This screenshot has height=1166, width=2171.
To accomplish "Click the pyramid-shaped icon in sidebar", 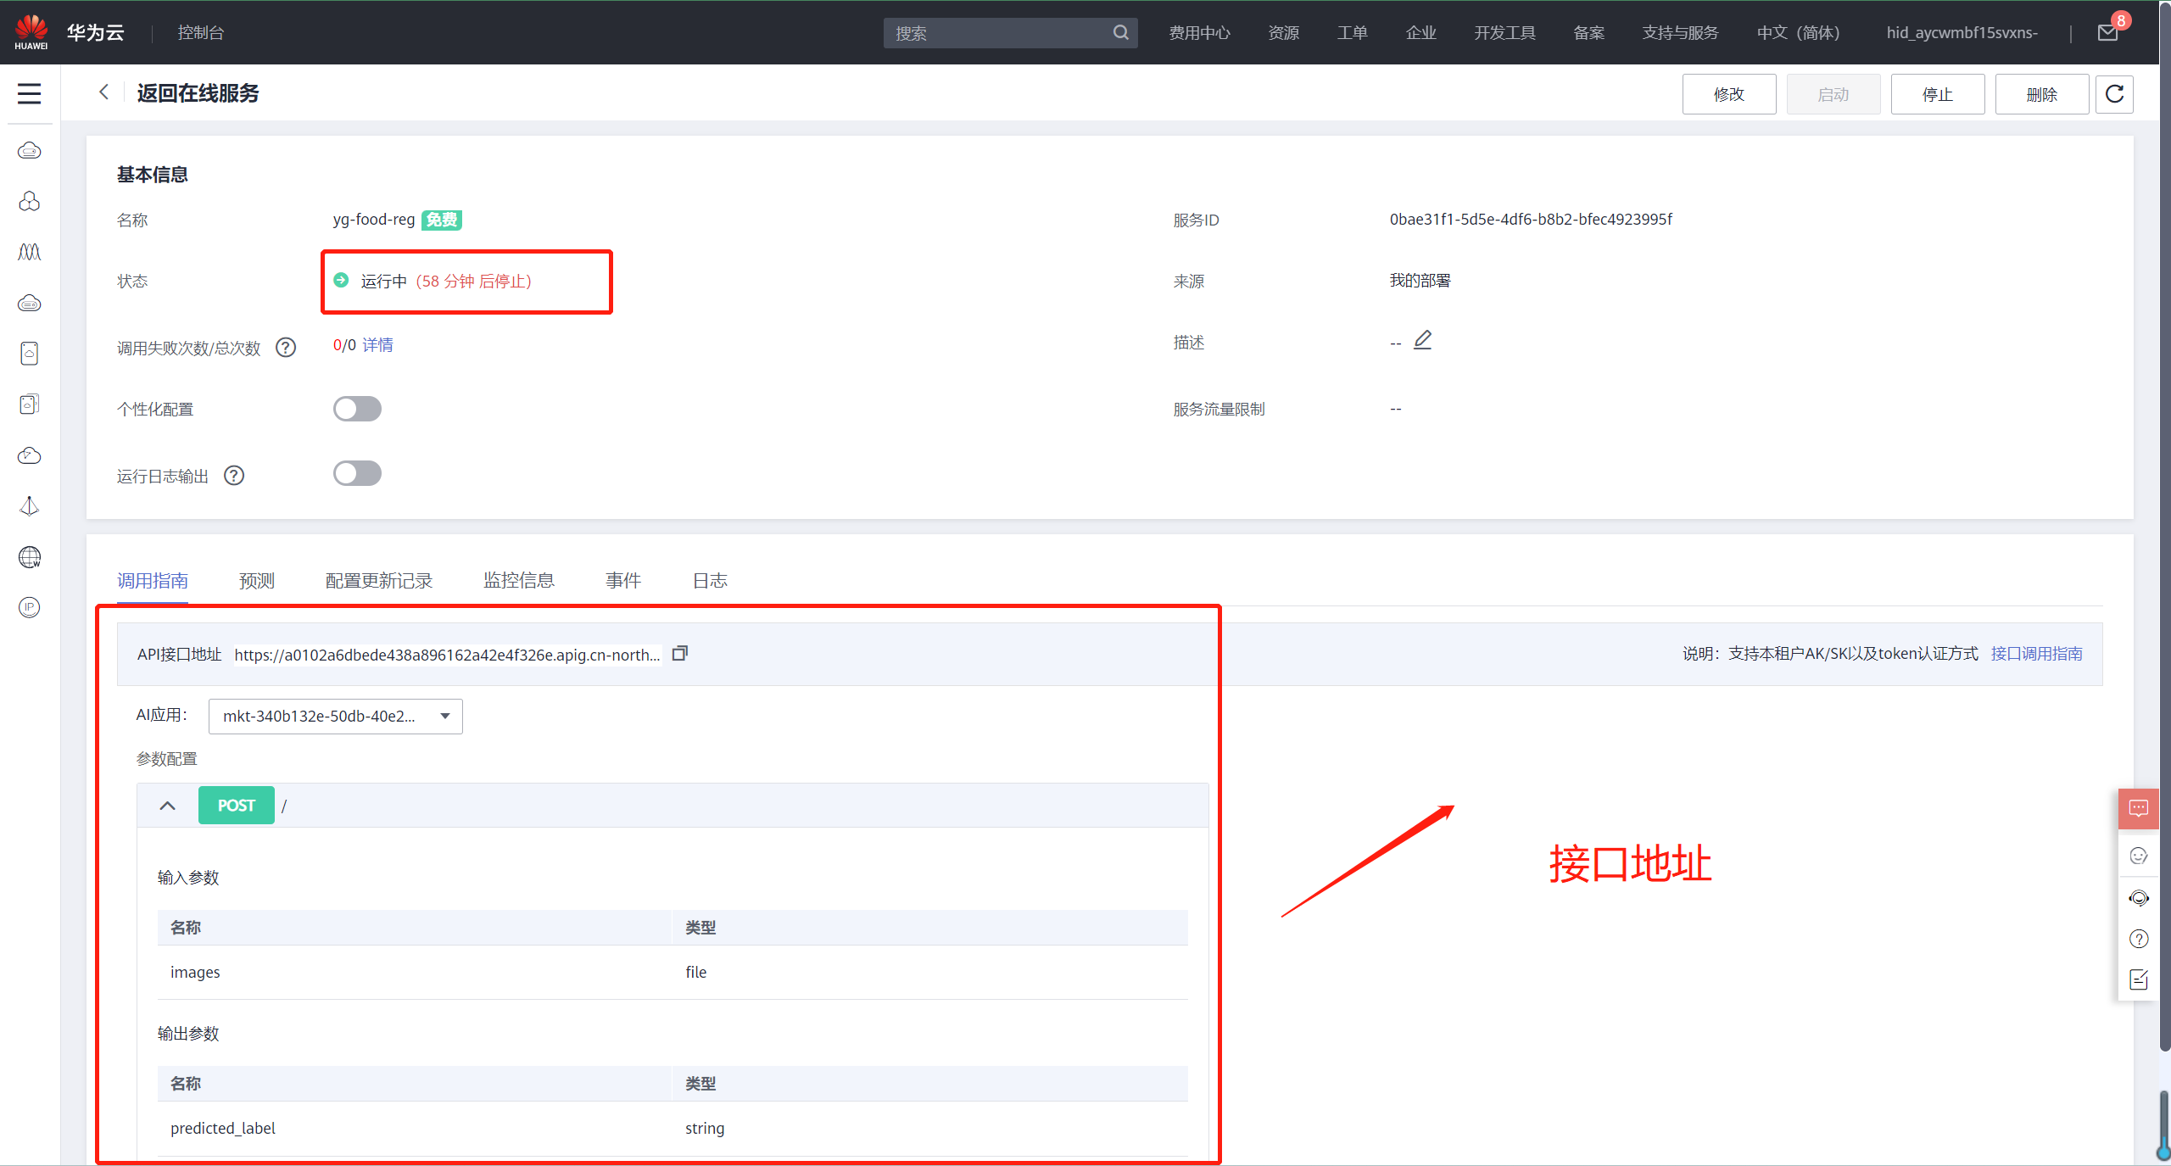I will tap(30, 506).
